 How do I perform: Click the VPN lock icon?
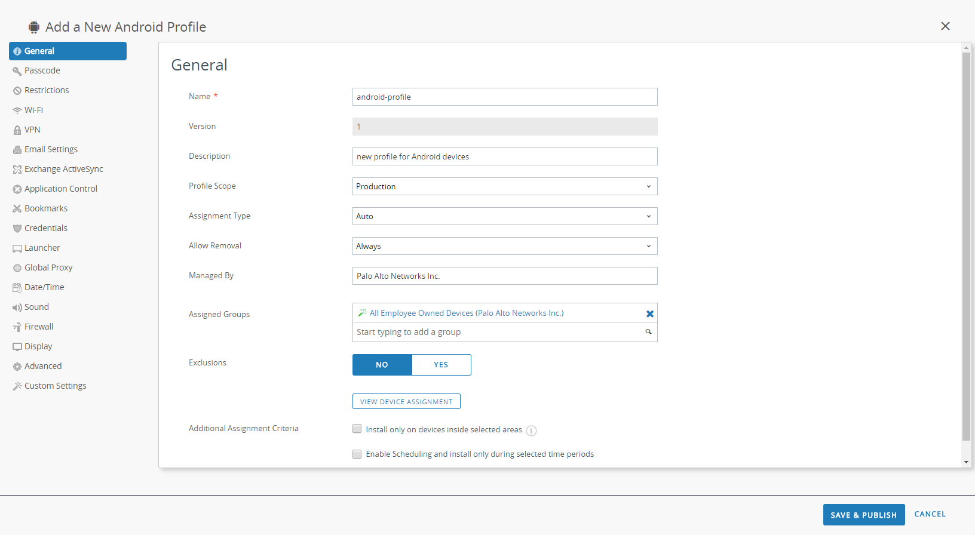point(17,130)
